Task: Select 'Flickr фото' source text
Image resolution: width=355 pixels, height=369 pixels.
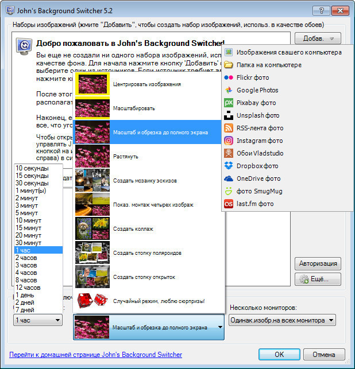Action: (253, 77)
